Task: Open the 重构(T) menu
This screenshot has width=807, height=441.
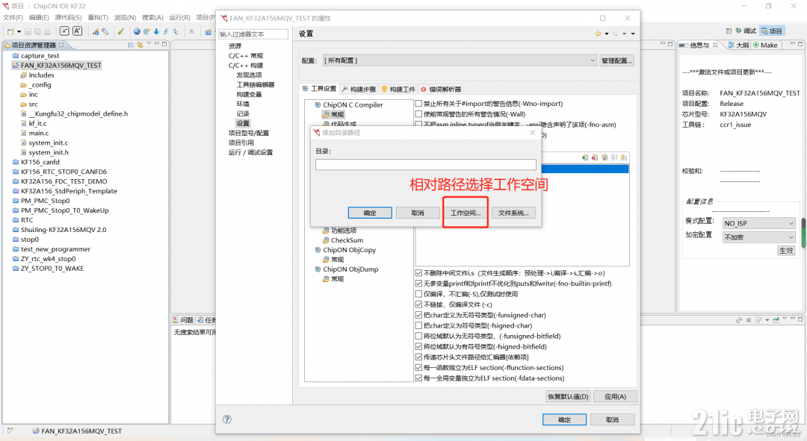Action: click(x=98, y=17)
